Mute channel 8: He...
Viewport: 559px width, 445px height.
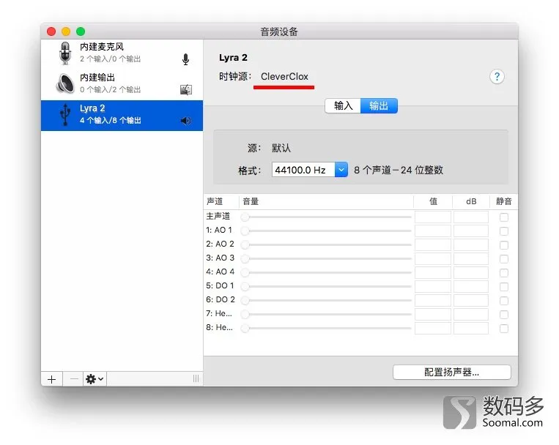tap(504, 328)
